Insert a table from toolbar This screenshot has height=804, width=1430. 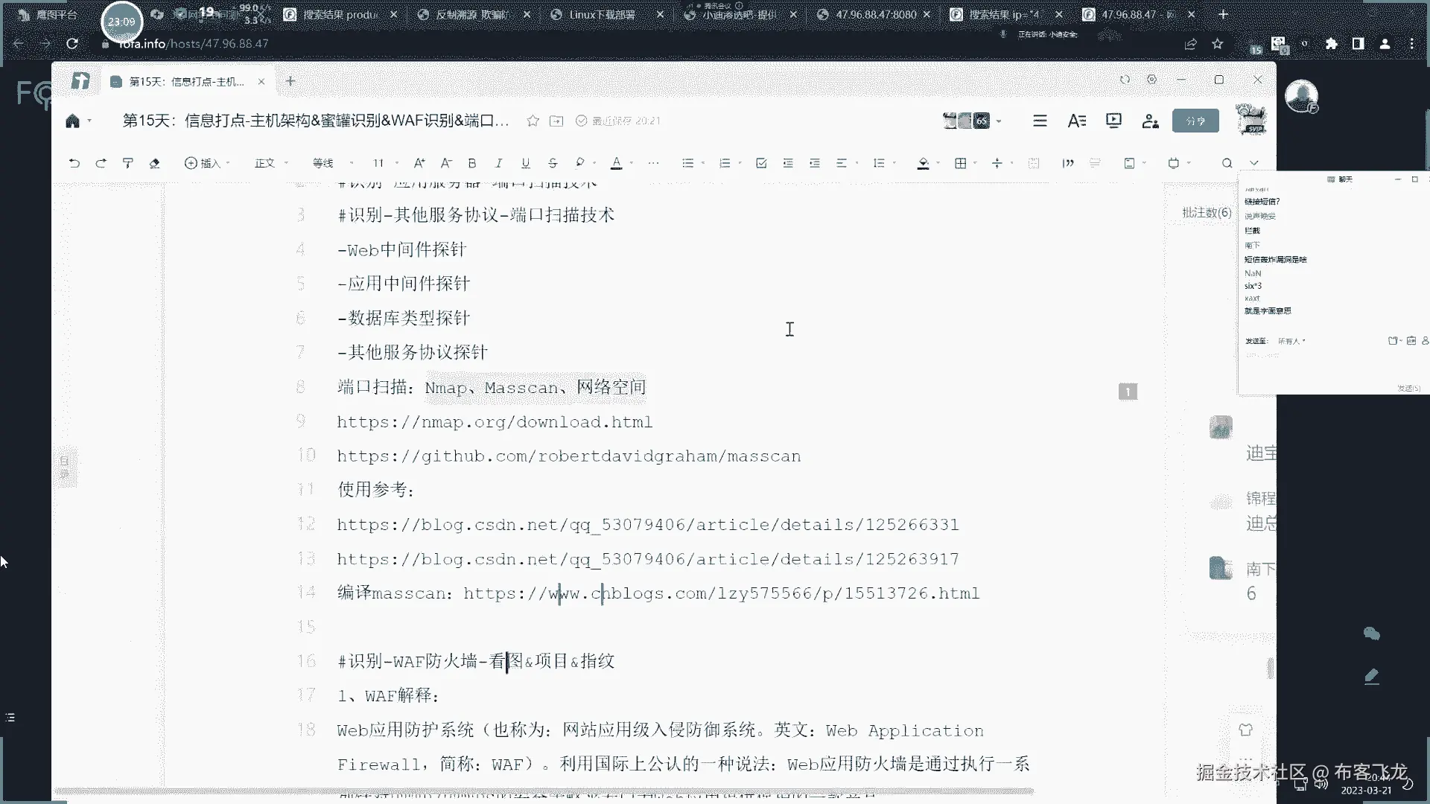click(960, 163)
